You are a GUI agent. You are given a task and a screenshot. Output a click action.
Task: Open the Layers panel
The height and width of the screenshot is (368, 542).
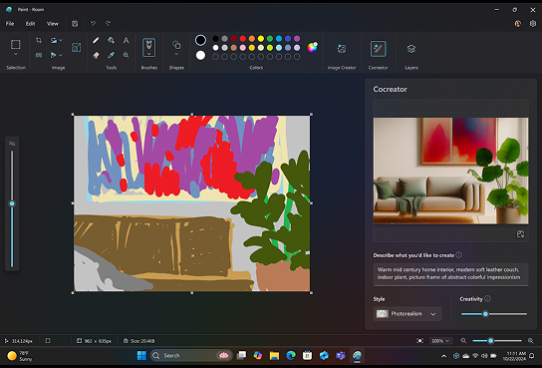tap(411, 49)
